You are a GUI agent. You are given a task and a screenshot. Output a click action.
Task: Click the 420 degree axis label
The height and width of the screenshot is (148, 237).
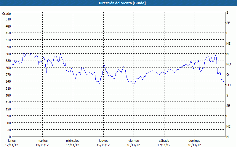point(8,40)
